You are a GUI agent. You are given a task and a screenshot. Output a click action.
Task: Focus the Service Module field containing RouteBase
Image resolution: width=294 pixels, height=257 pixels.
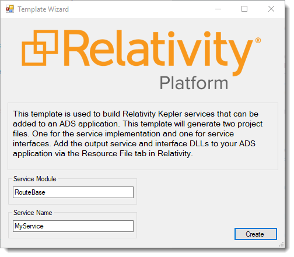pos(73,192)
